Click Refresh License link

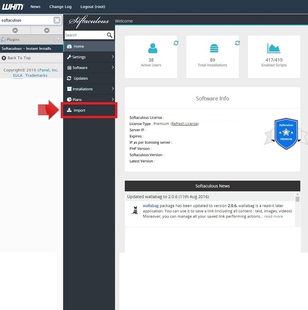click(185, 124)
